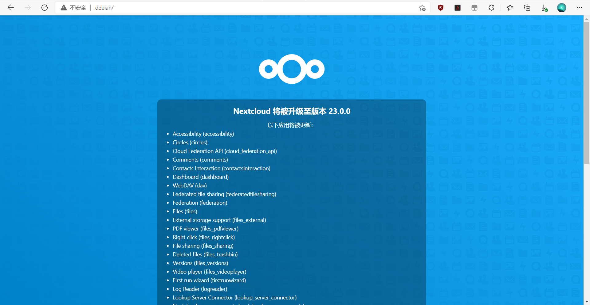This screenshot has width=590, height=305.
Task: Open browser Collections
Action: point(527,8)
